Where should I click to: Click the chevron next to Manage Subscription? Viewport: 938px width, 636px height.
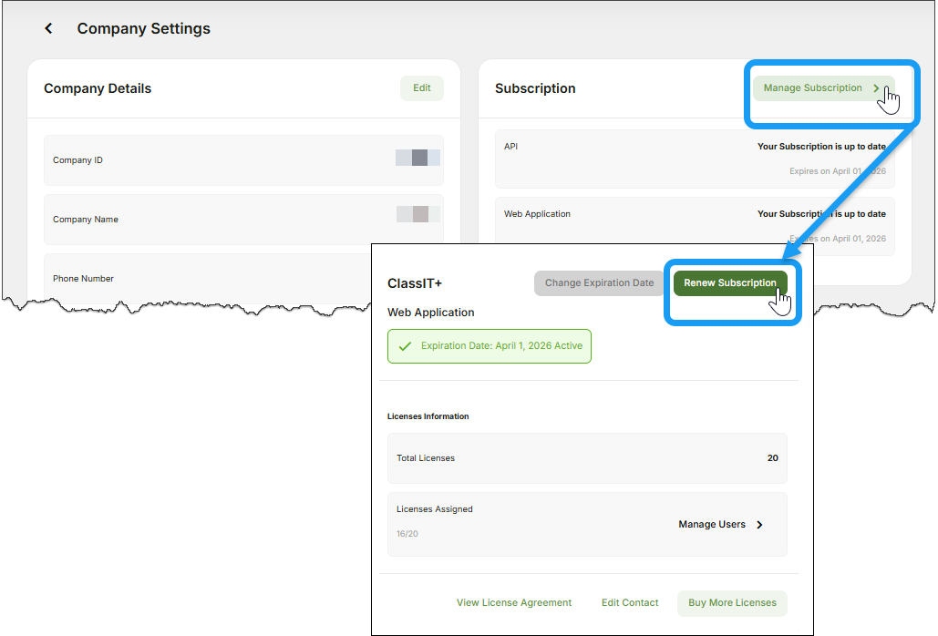(877, 87)
